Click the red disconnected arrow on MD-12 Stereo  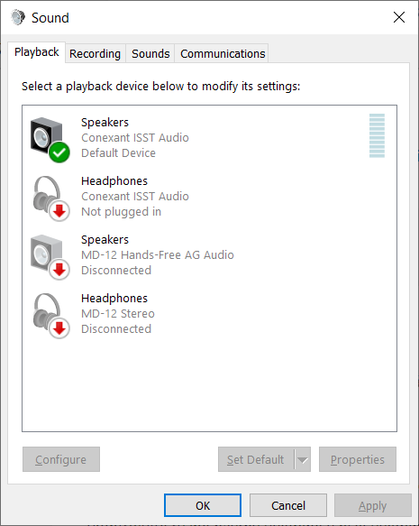point(59,328)
